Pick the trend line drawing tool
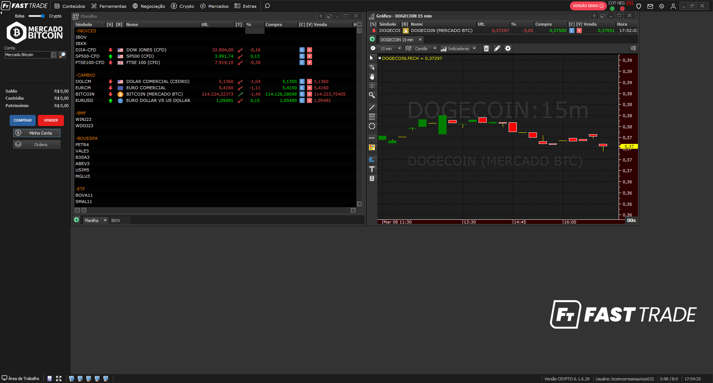 point(372,107)
